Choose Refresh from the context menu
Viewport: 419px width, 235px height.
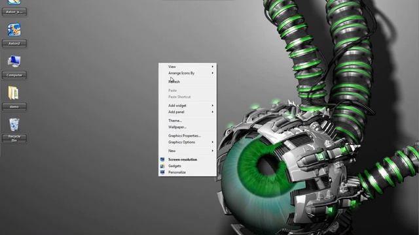pos(187,82)
